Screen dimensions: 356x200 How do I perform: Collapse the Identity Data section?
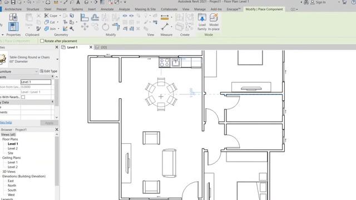click(x=52, y=102)
